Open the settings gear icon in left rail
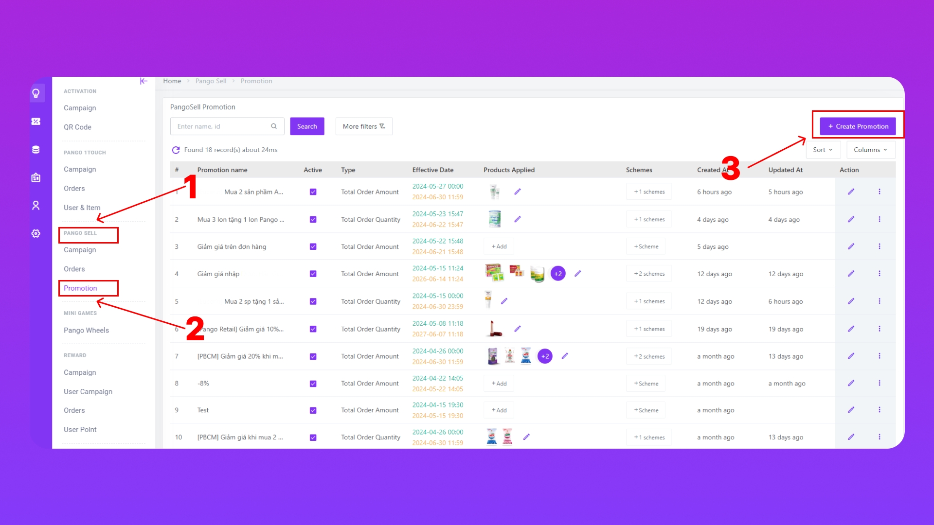This screenshot has height=525, width=934. (36, 234)
